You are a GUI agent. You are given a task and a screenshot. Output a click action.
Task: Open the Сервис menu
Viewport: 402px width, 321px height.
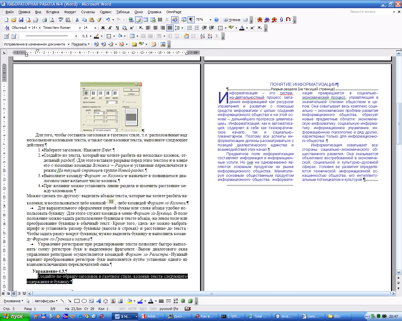106,12
